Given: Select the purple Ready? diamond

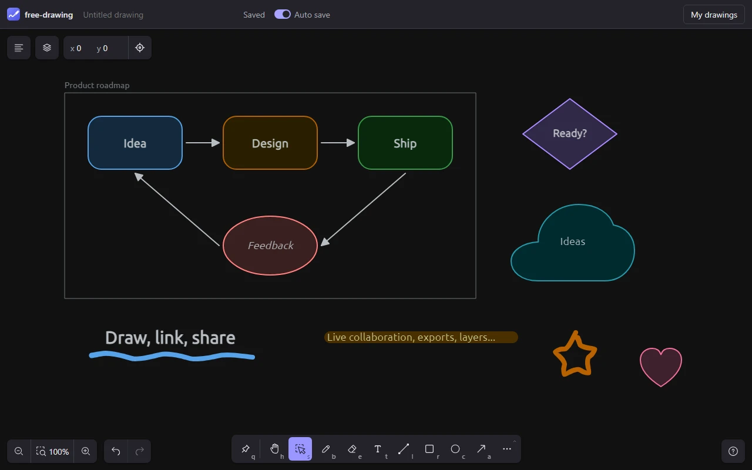Looking at the screenshot, I should tap(570, 134).
